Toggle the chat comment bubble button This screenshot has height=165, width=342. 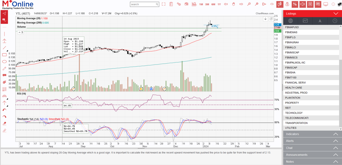318,4
